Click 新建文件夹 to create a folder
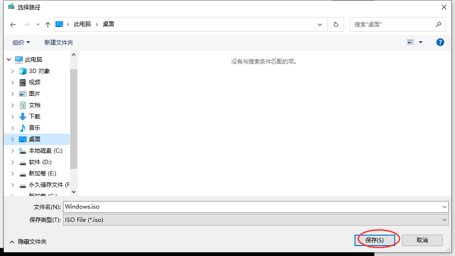 [x=59, y=42]
